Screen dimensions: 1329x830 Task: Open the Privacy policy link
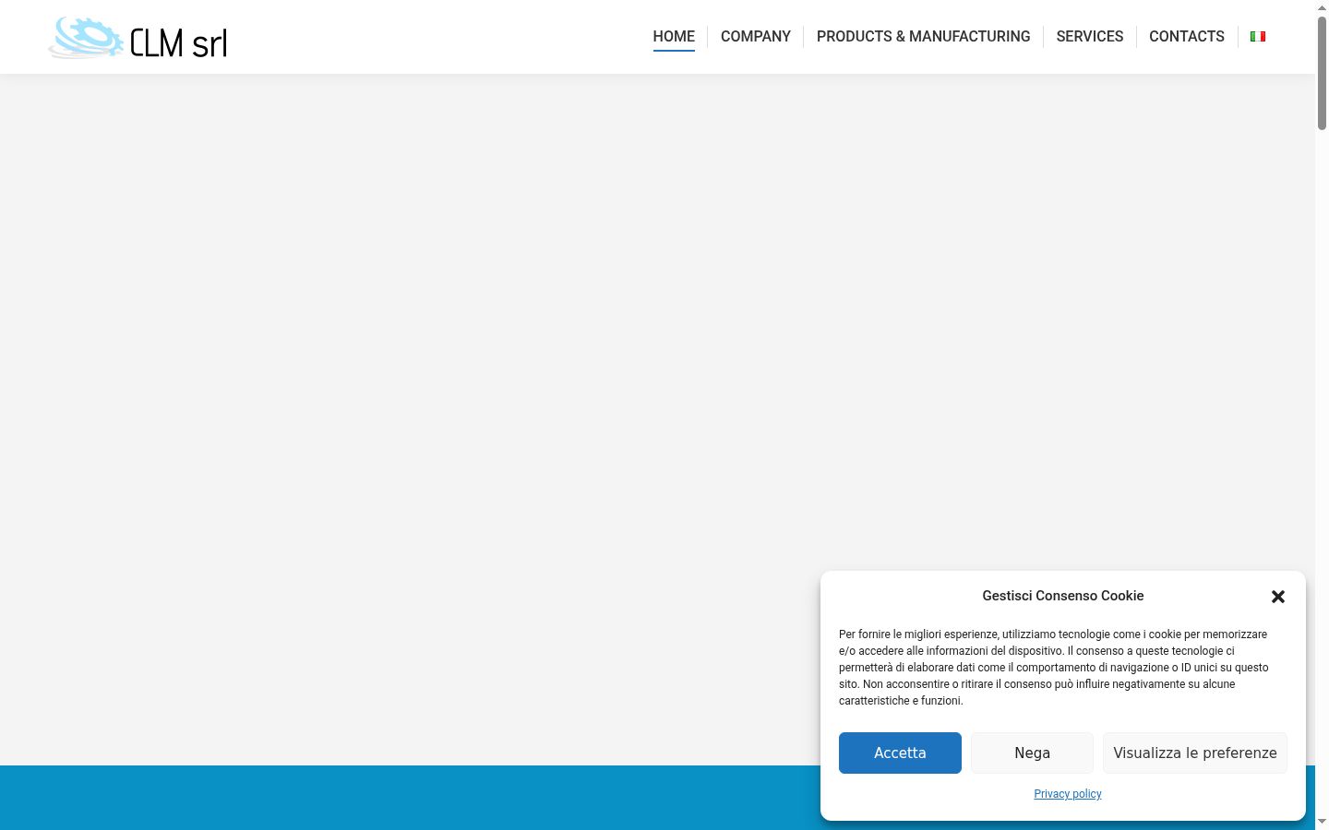pyautogui.click(x=1068, y=794)
